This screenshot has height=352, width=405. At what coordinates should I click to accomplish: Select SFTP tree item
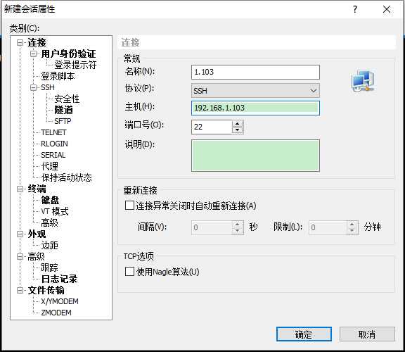(63, 121)
